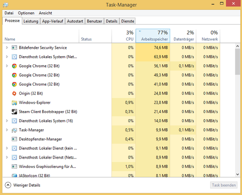Sort by the Datenträger column header

click(x=183, y=36)
